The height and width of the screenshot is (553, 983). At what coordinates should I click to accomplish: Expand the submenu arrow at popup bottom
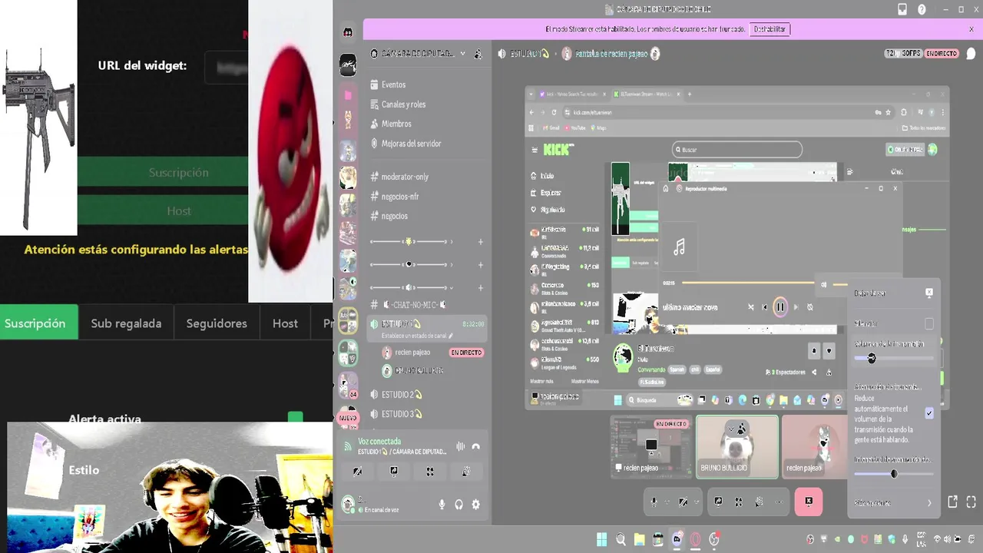(x=928, y=503)
